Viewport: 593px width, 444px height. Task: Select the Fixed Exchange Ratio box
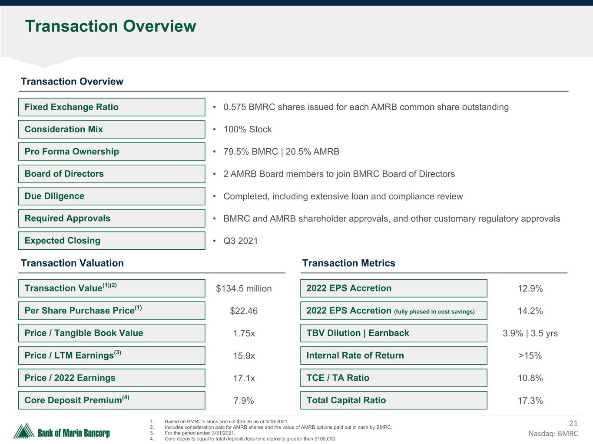click(111, 107)
